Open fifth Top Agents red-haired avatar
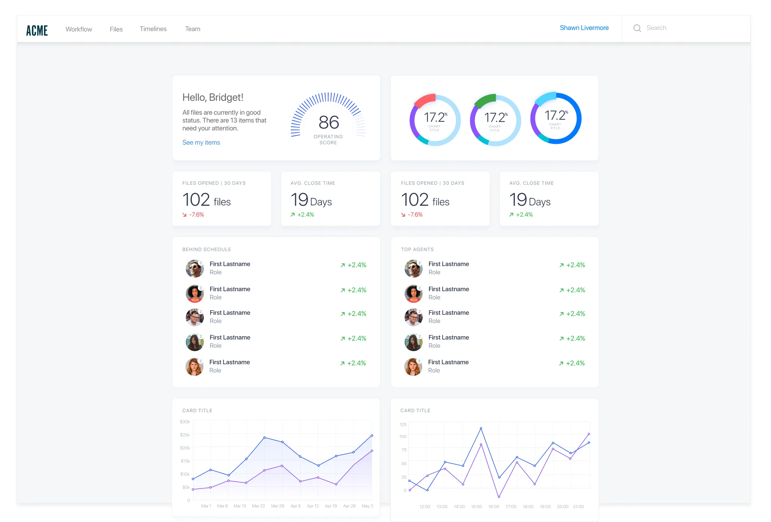This screenshot has width=771, height=522. [x=413, y=367]
